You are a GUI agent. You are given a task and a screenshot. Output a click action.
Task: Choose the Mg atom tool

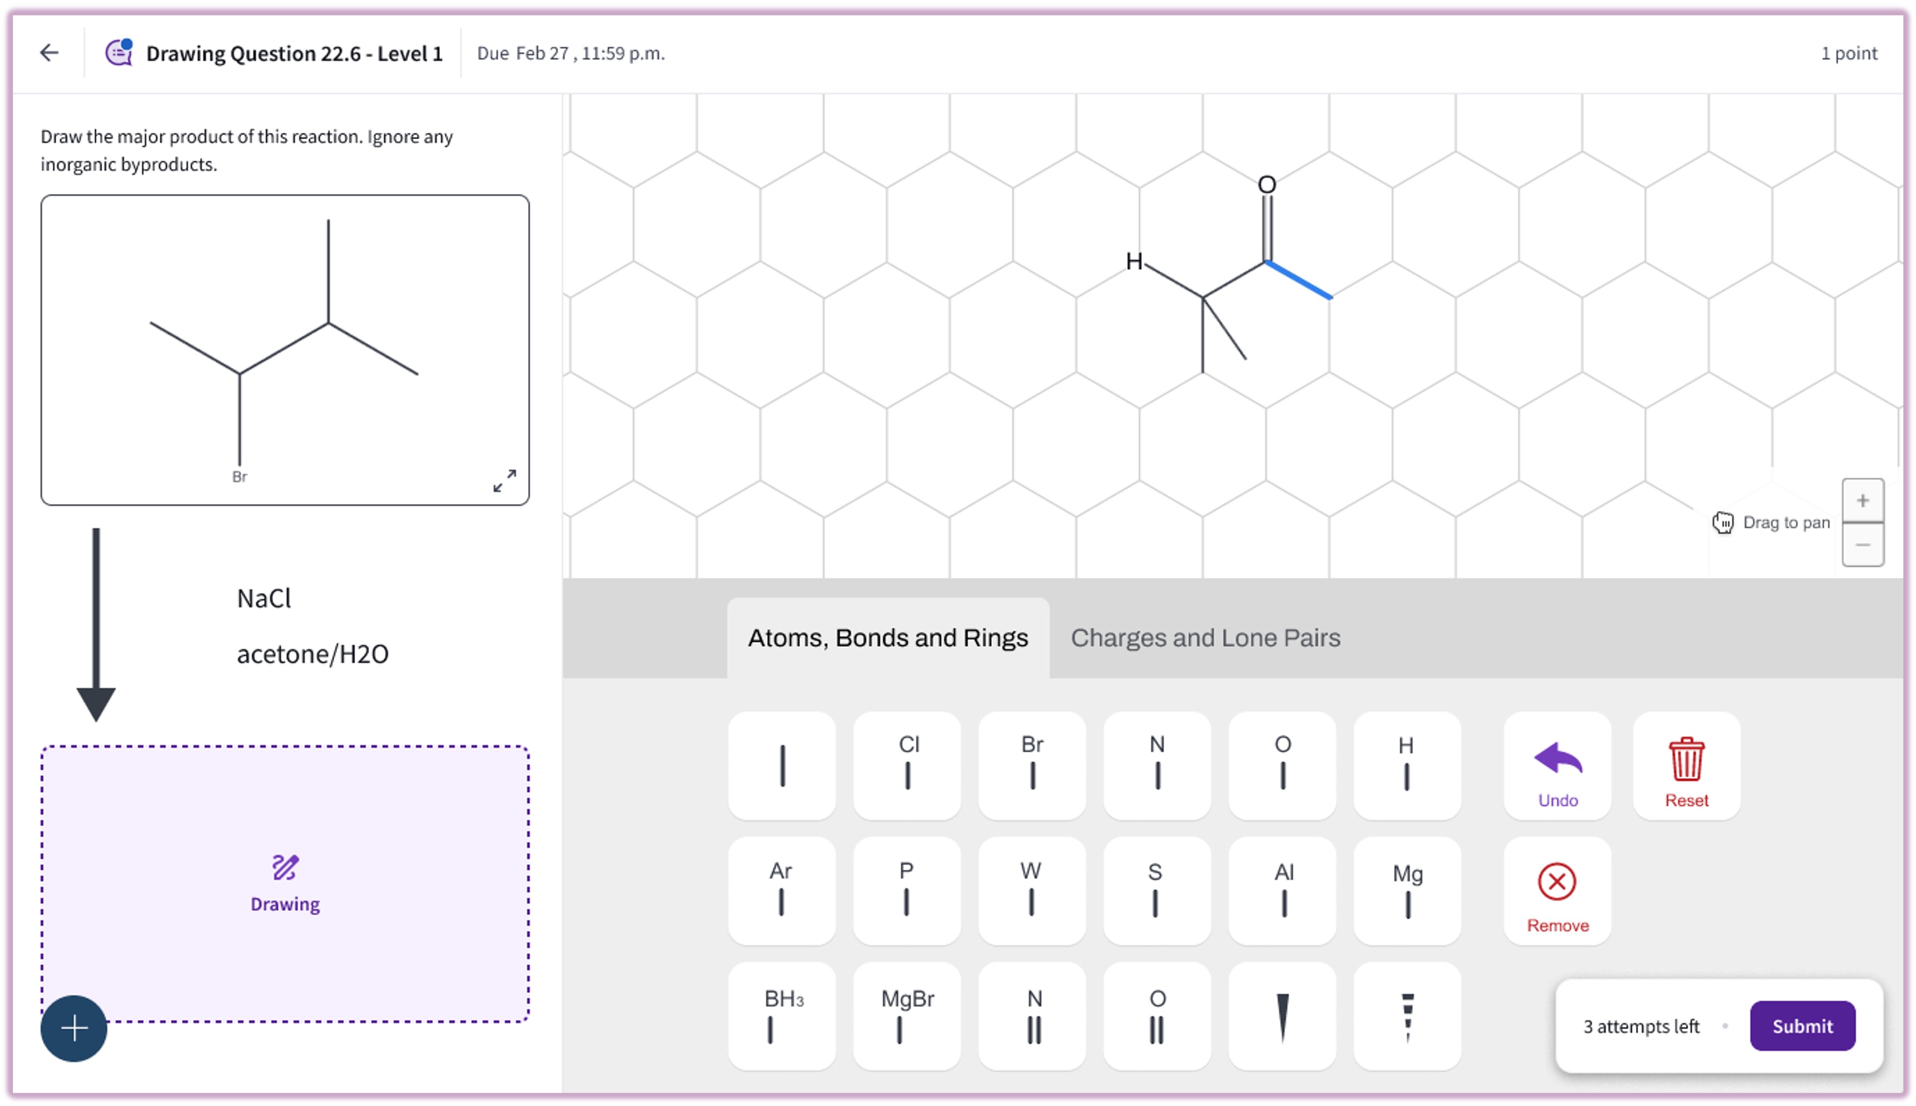tap(1407, 891)
